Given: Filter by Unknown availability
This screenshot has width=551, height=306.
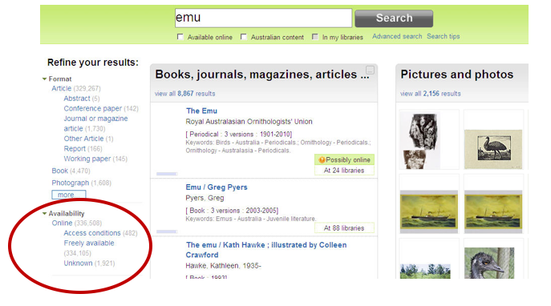Looking at the screenshot, I should [x=78, y=264].
